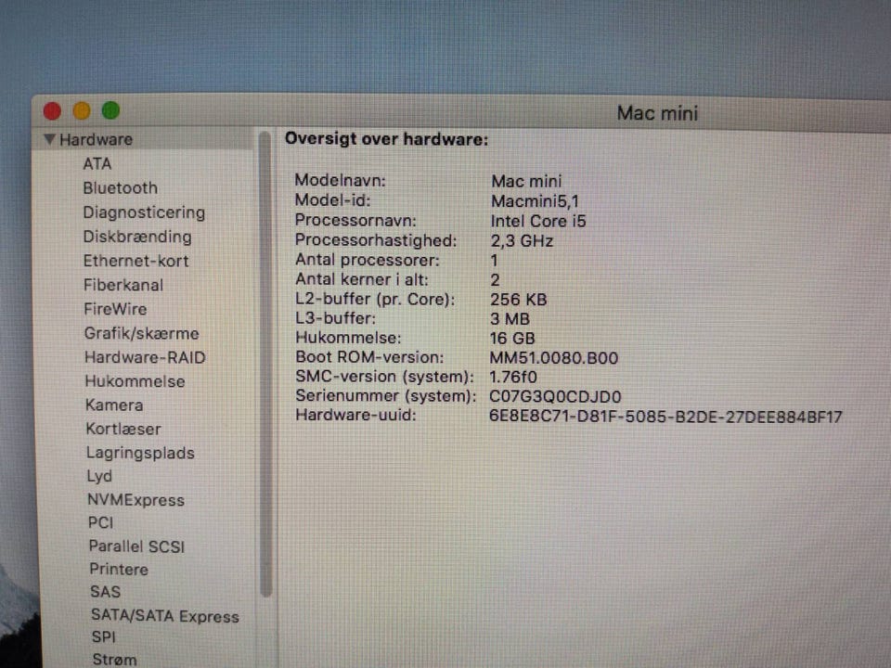Click the 'Serienummer (system):' label
Screen dimensions: 891x668
point(386,396)
